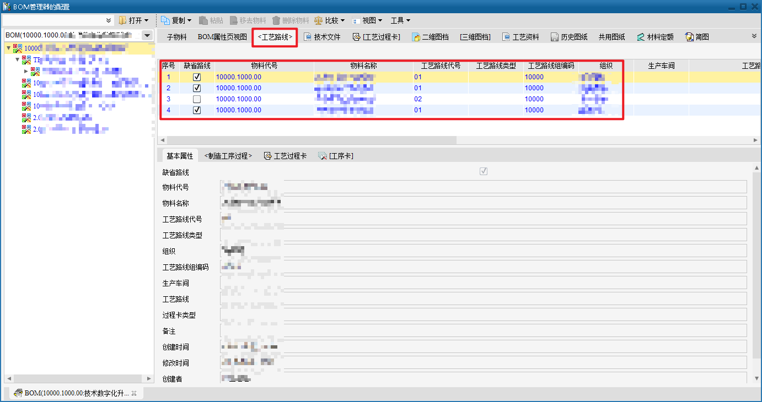
Task: Click the 二维图档 drawing icon
Action: (x=416, y=37)
